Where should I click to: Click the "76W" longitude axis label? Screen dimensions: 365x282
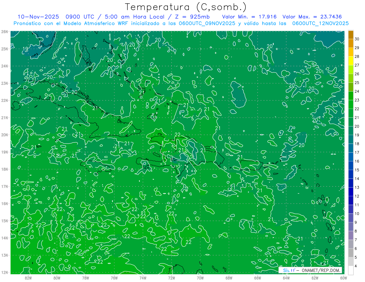click(114, 278)
